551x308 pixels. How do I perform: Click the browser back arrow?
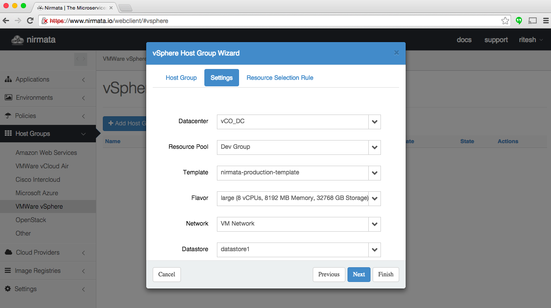point(6,20)
